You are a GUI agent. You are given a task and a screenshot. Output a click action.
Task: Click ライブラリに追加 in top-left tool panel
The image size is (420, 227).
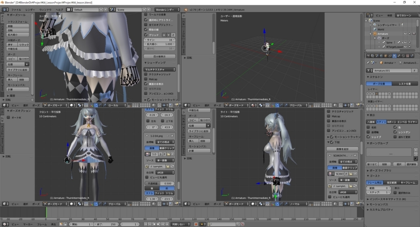18,70
